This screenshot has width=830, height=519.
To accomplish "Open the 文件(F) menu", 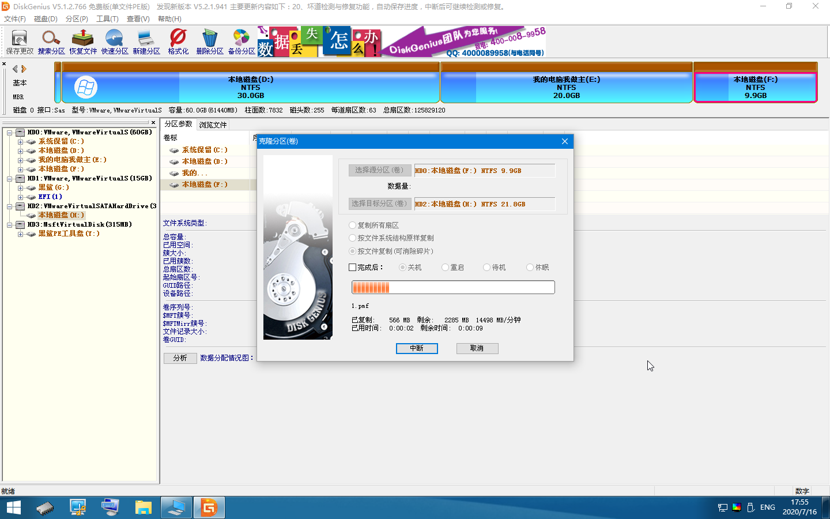I will pos(15,19).
